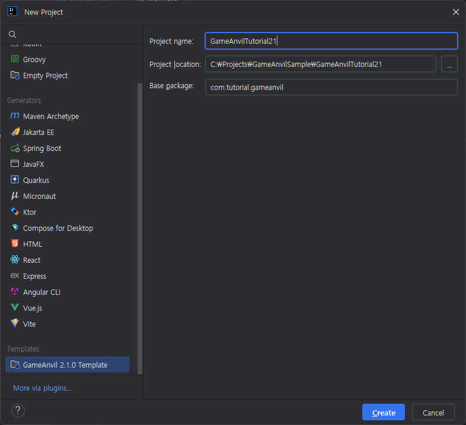Open help with the question mark icon
This screenshot has width=466, height=425.
click(x=18, y=411)
